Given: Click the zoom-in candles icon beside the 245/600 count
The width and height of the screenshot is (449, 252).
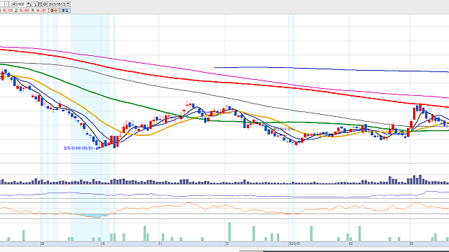Looking at the screenshot, I should coord(29,4).
